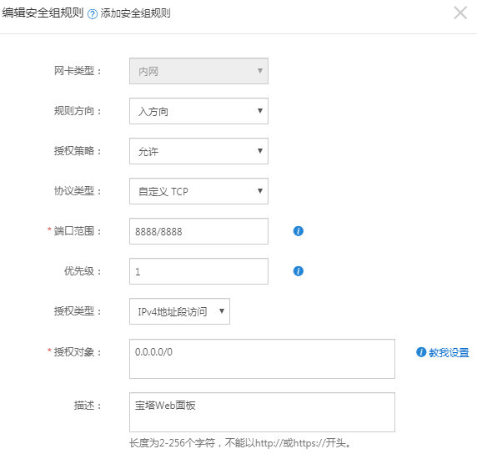Open the 网卡类型 dropdown showing 内网
Screen dimensions: 477x459
tap(198, 71)
